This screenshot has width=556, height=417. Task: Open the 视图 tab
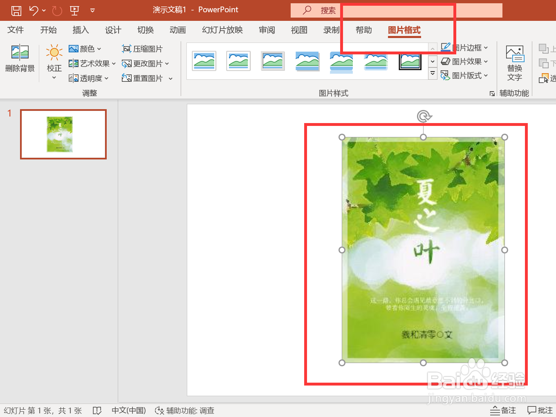point(299,30)
